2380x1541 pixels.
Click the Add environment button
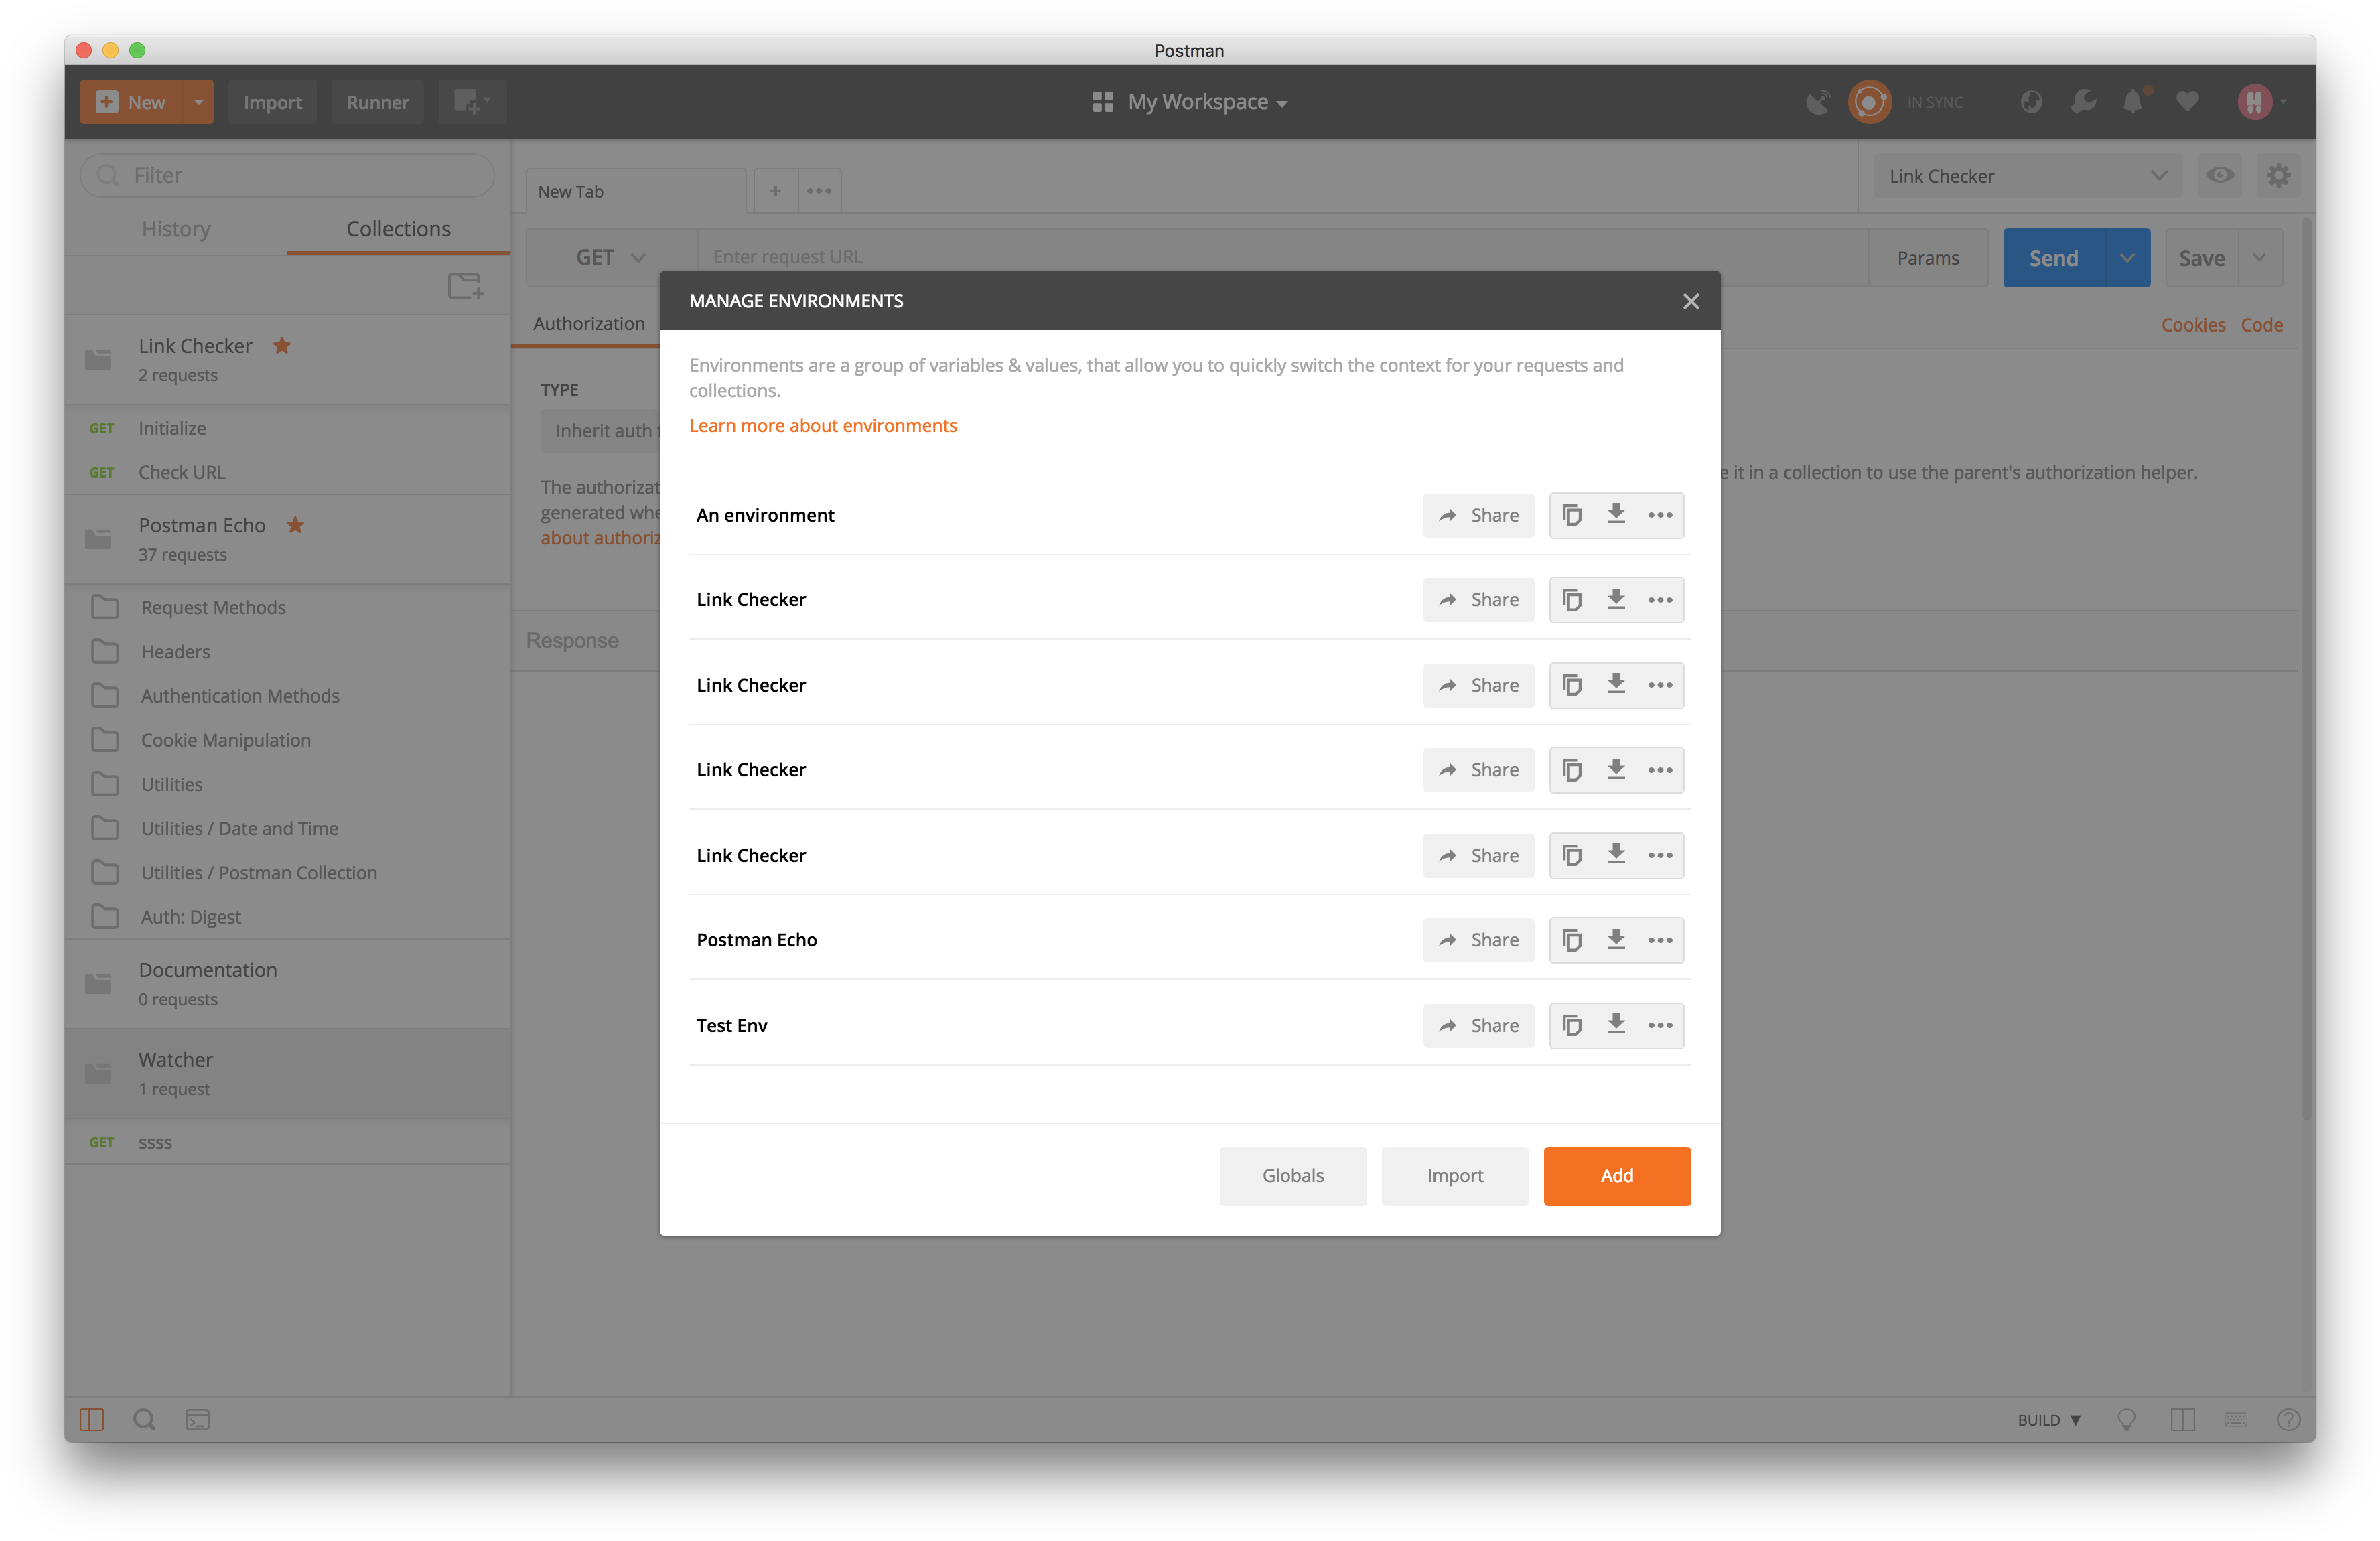pyautogui.click(x=1617, y=1175)
